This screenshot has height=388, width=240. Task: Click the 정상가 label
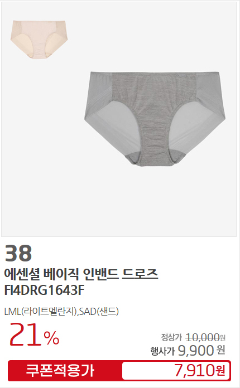click(x=171, y=337)
